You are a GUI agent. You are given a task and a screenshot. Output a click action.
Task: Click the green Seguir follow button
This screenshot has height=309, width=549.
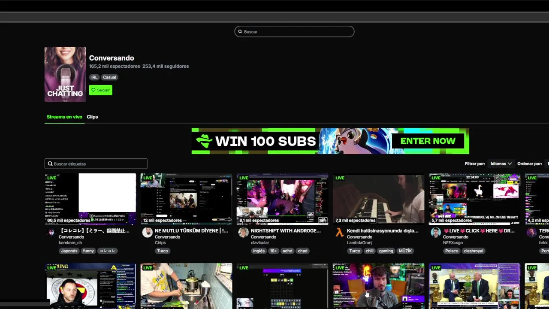point(100,90)
